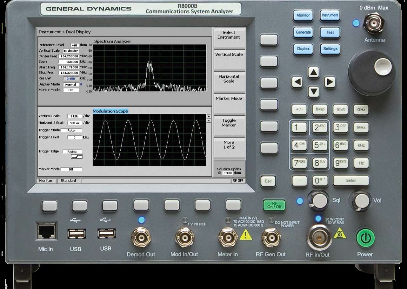This screenshot has height=289, width=407.
Task: Hit the blue Monitor mode button
Action: [x=303, y=15]
